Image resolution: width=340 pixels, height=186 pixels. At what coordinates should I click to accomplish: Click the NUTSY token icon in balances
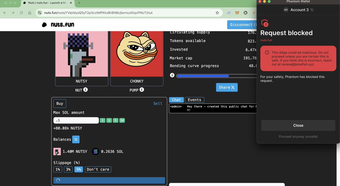pyautogui.click(x=57, y=152)
